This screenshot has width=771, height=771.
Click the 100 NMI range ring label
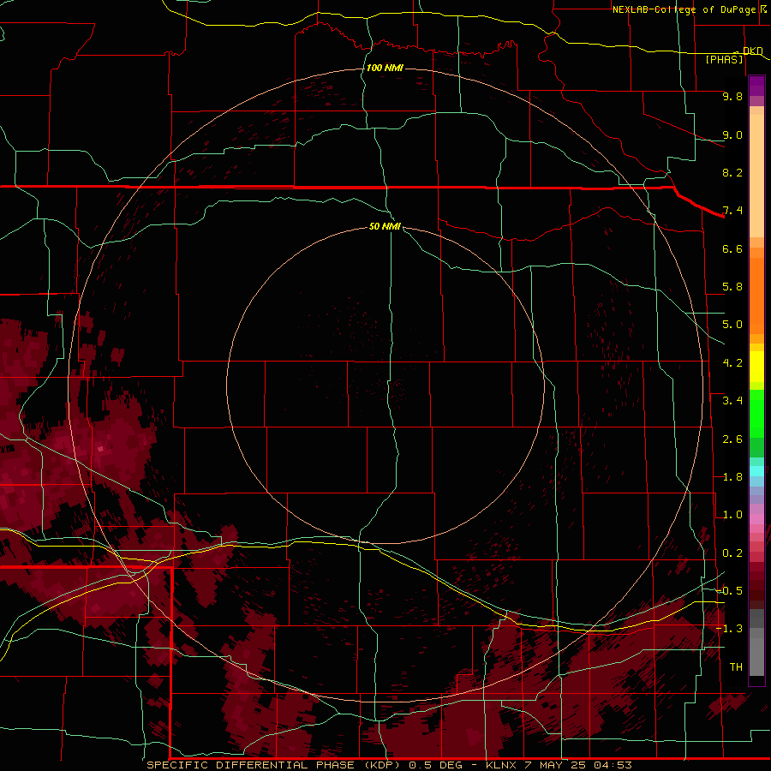[385, 68]
